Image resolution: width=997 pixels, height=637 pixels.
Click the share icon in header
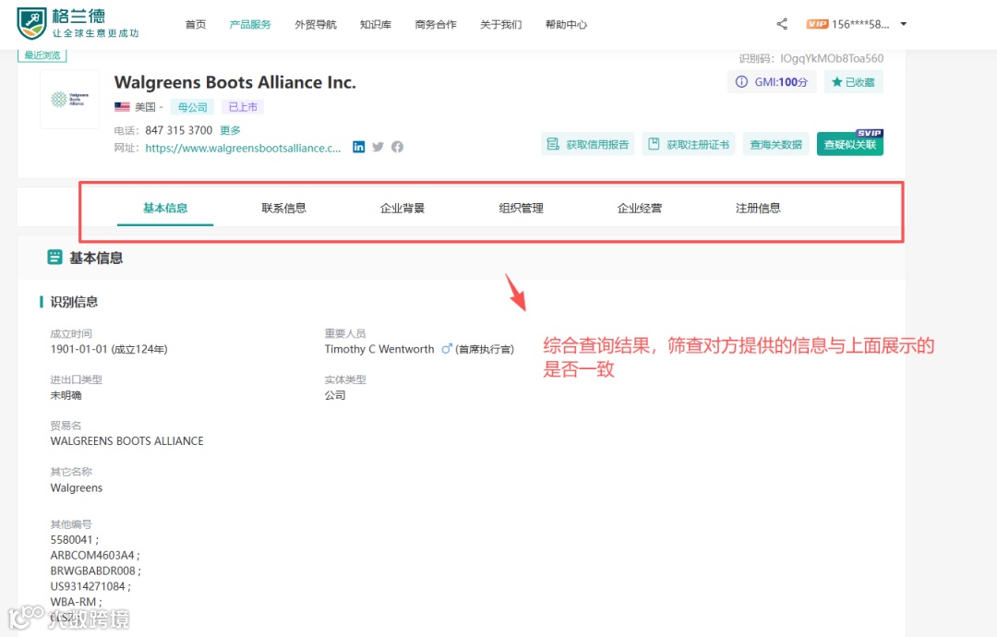[x=782, y=24]
